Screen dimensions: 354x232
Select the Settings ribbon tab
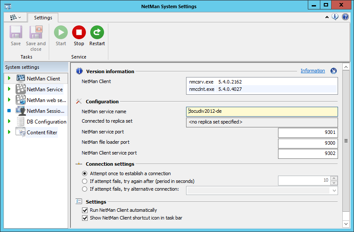[43, 18]
